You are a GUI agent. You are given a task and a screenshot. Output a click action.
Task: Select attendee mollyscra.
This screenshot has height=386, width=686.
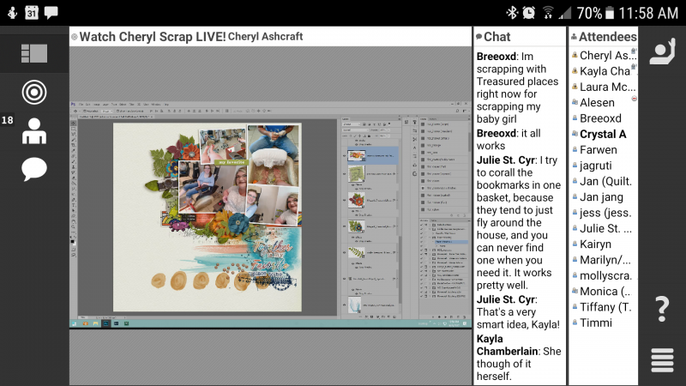[x=605, y=275]
